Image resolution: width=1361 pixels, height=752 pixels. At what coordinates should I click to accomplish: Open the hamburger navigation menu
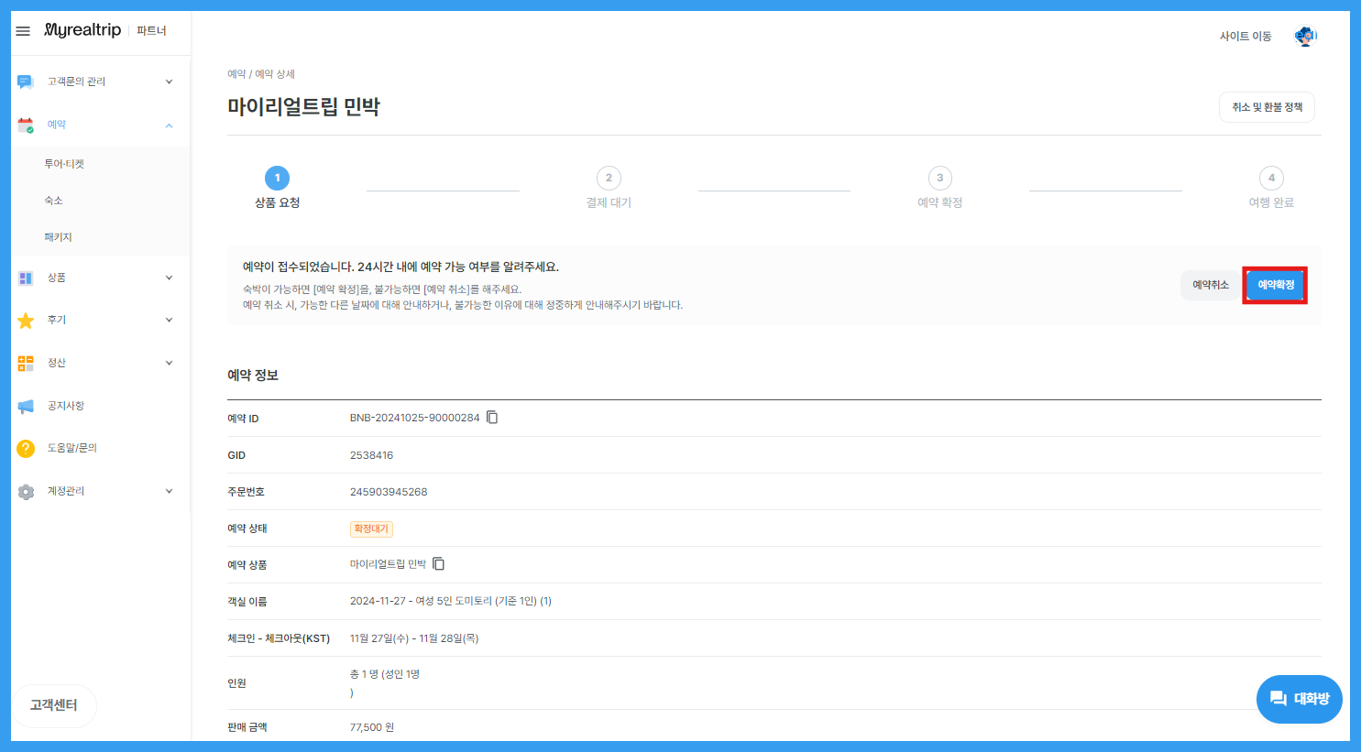[x=23, y=29]
